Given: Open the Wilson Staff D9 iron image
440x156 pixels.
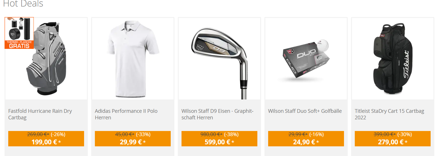Looking at the screenshot, I should 219,59.
